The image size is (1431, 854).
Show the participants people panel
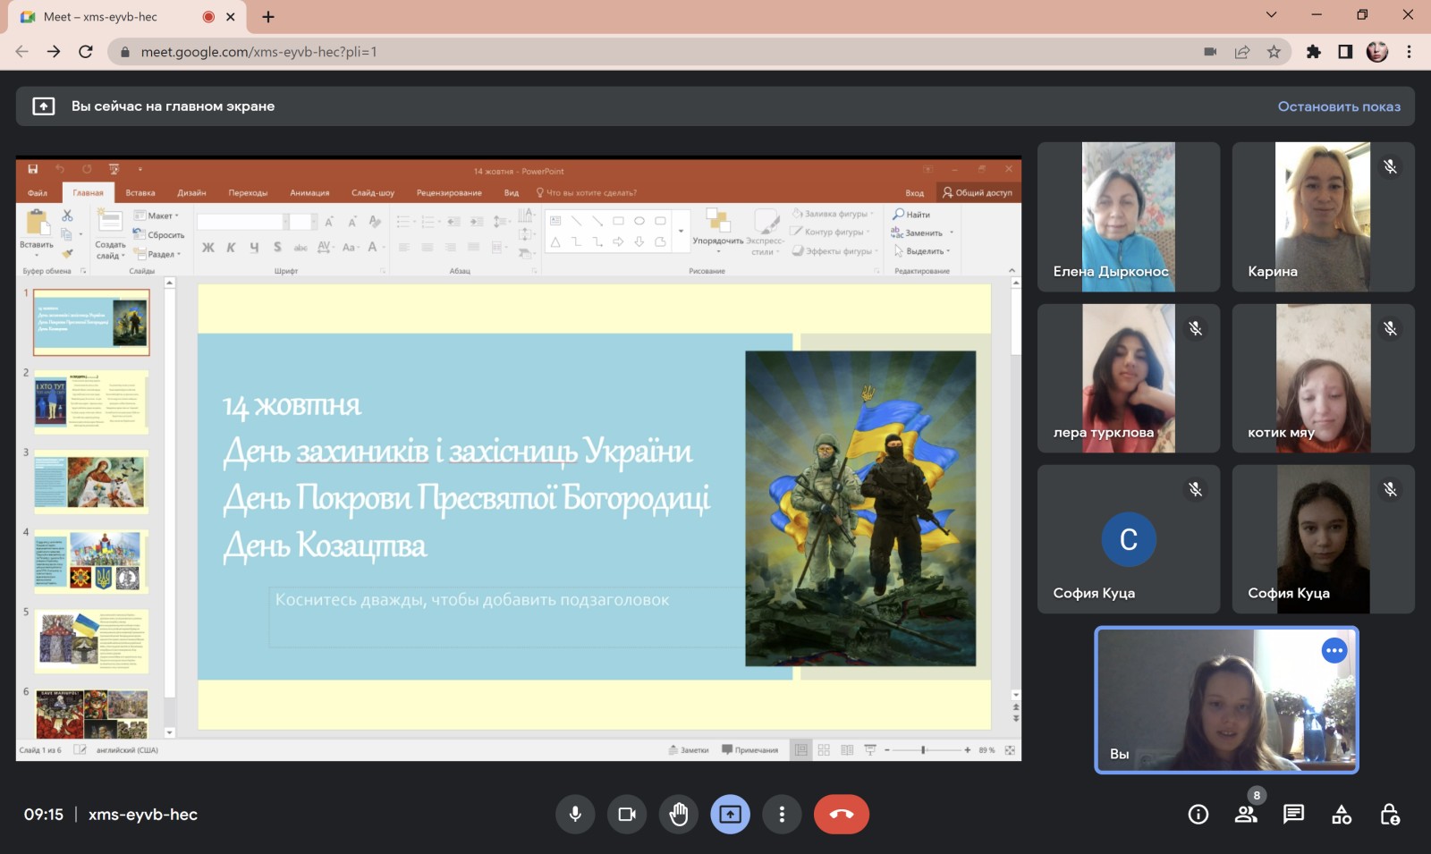(x=1246, y=814)
